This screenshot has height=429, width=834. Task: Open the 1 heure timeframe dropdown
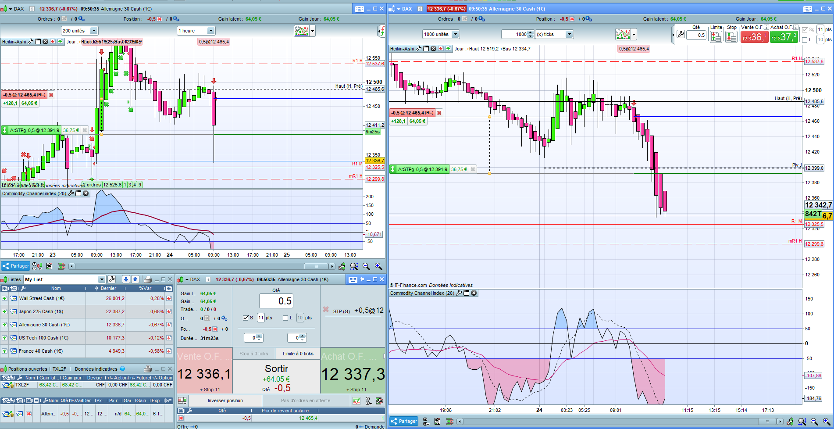coord(211,31)
